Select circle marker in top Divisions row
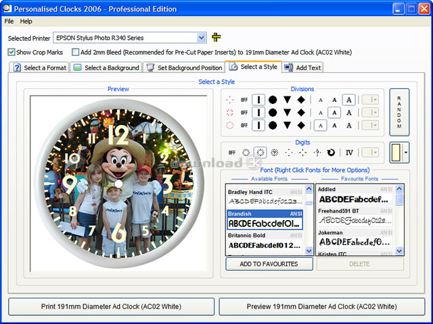This screenshot has width=433, height=324. (x=273, y=100)
